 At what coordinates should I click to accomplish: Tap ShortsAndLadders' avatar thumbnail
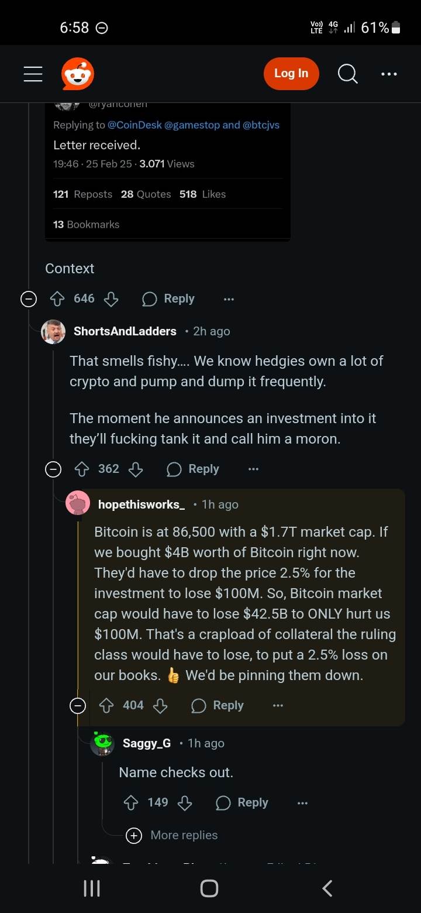53,331
